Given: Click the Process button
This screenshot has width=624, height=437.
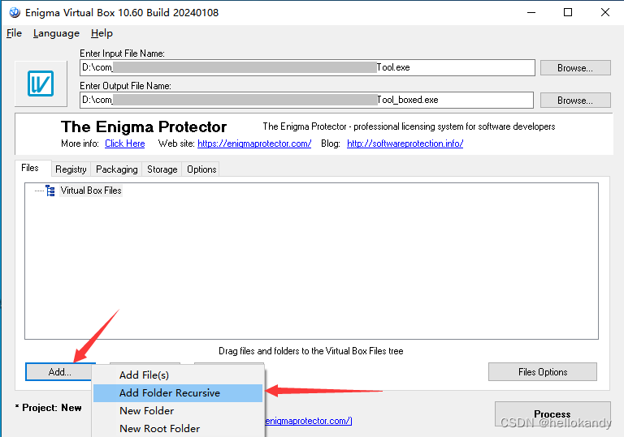Looking at the screenshot, I should tap(552, 414).
